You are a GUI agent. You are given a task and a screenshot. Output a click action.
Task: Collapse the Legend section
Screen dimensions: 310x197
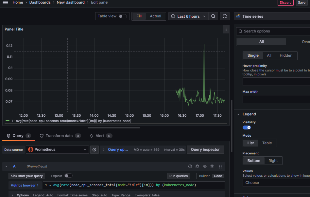pos(238,114)
